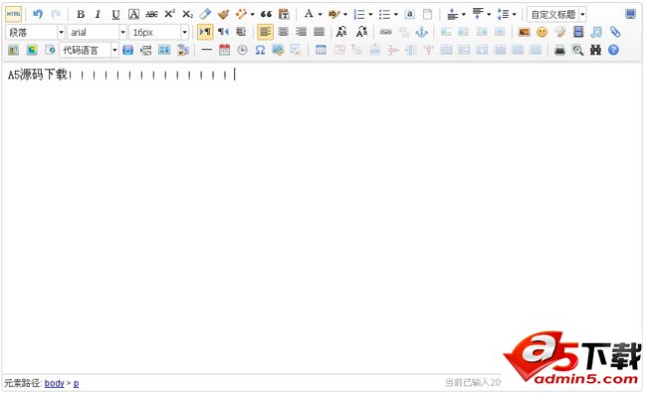The height and width of the screenshot is (393, 647).
Task: Clear the document with blank page icon
Action: tap(427, 15)
